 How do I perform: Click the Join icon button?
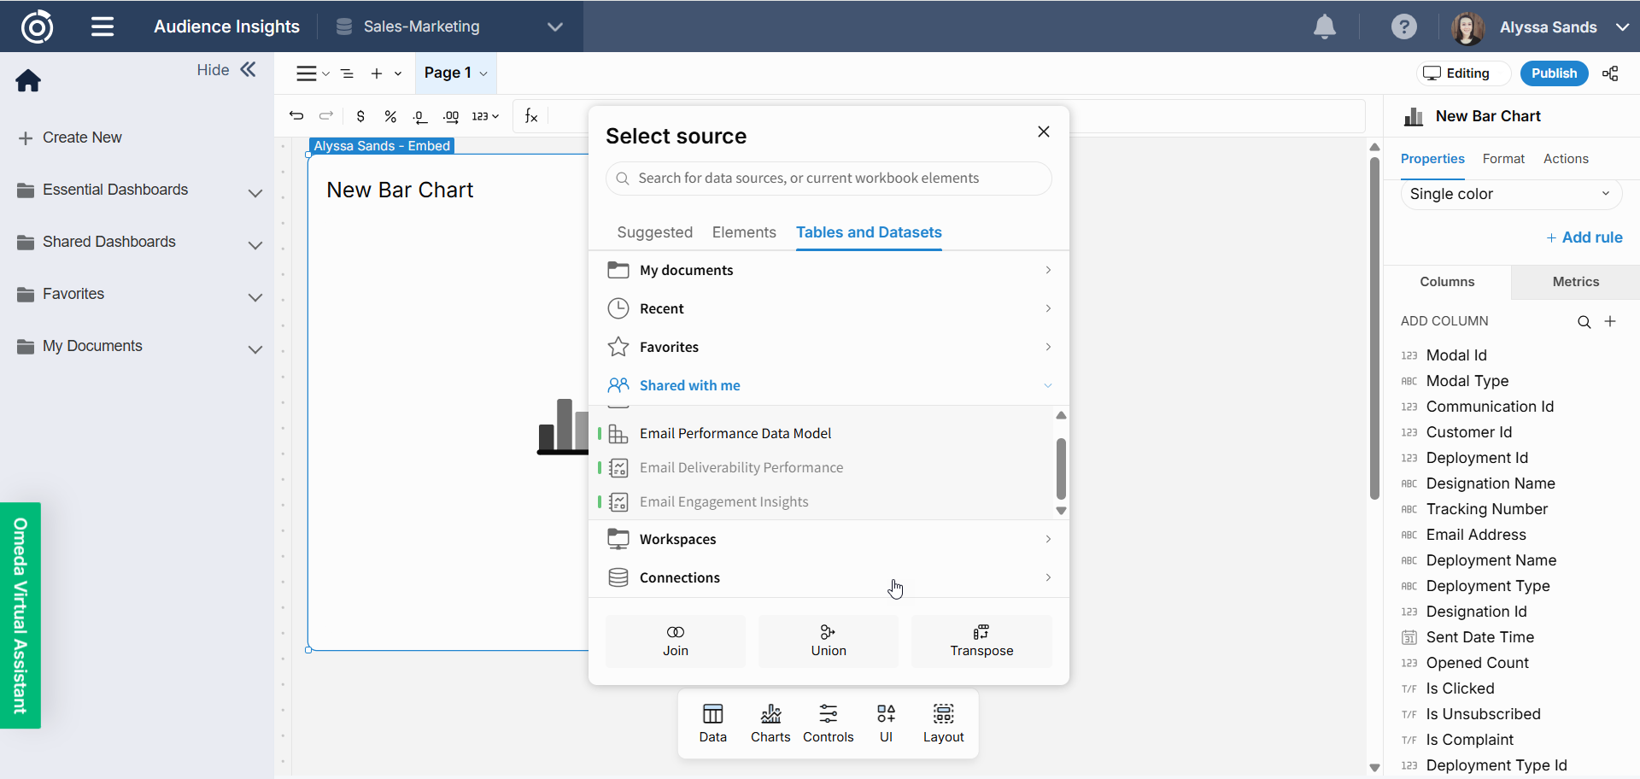pos(675,641)
